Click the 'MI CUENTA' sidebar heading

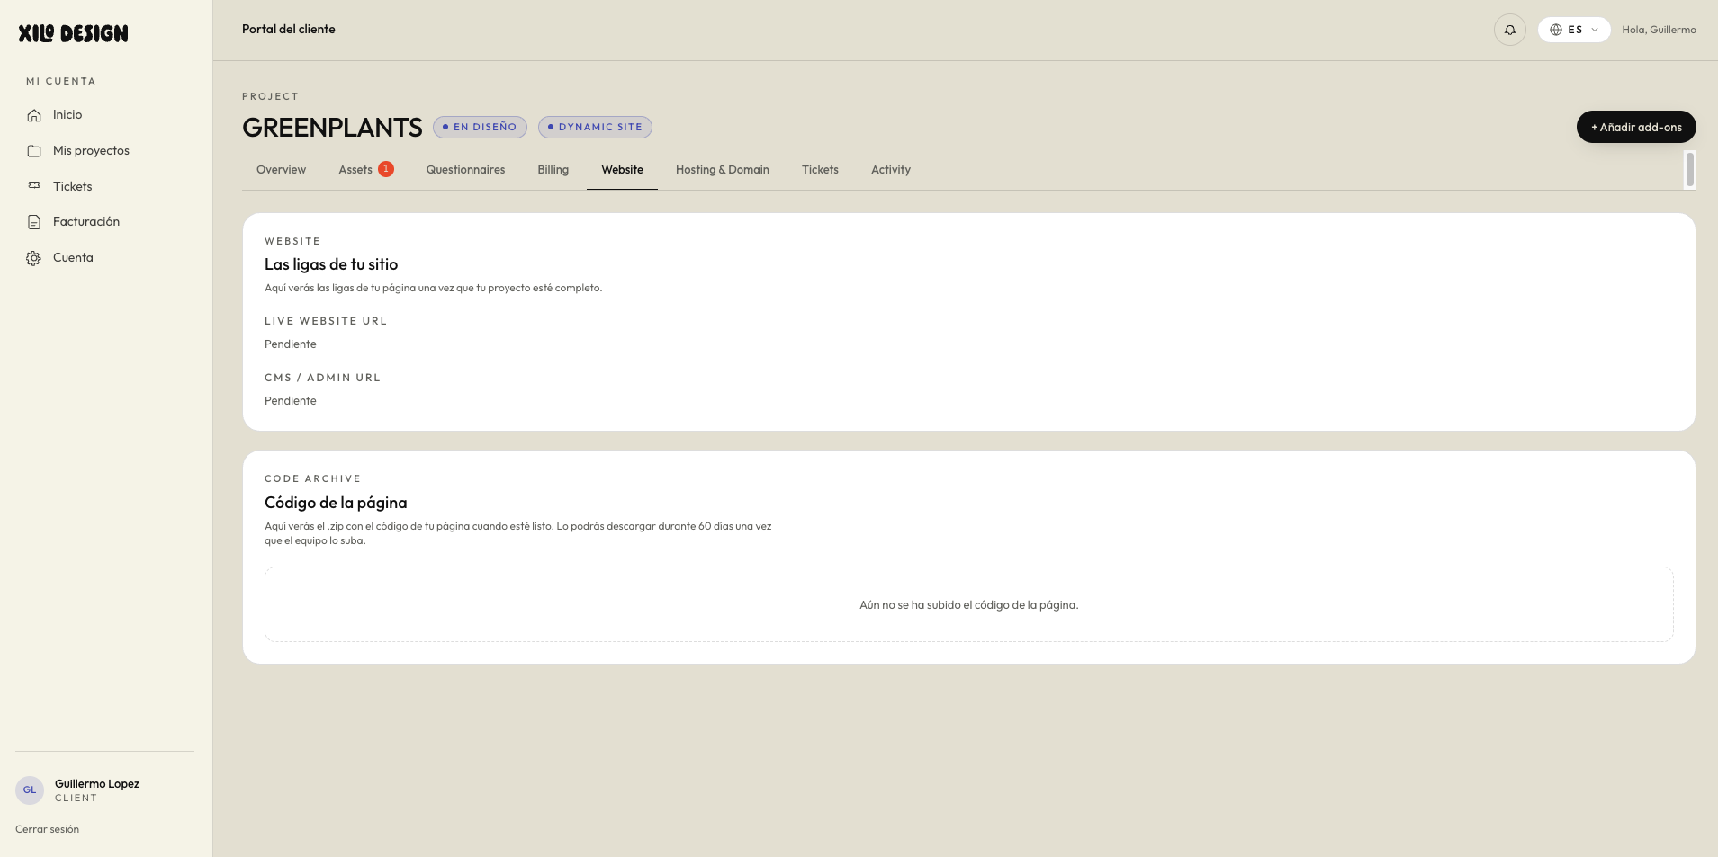click(61, 81)
